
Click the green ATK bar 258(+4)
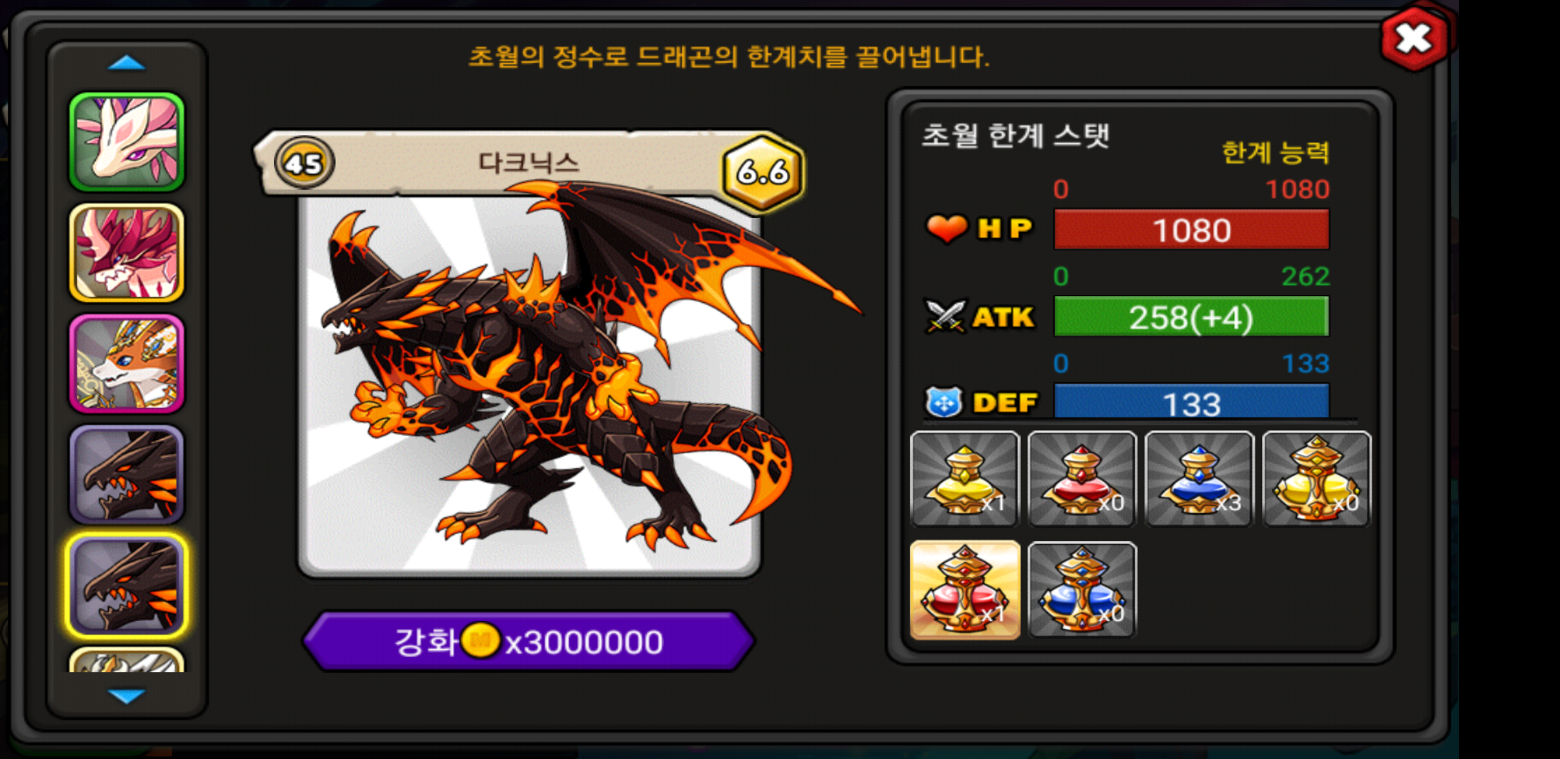[x=1191, y=316]
